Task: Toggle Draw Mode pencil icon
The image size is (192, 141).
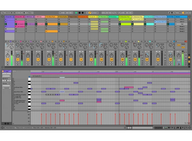Action: [x=169, y=13]
